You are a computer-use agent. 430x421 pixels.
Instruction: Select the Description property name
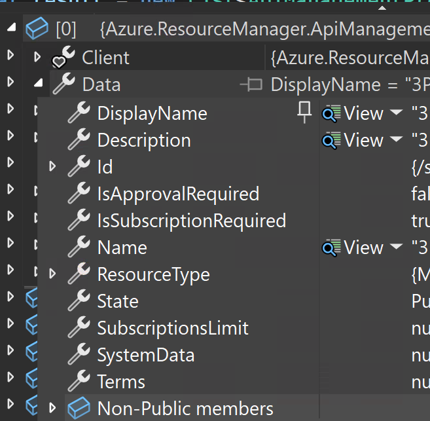(144, 140)
